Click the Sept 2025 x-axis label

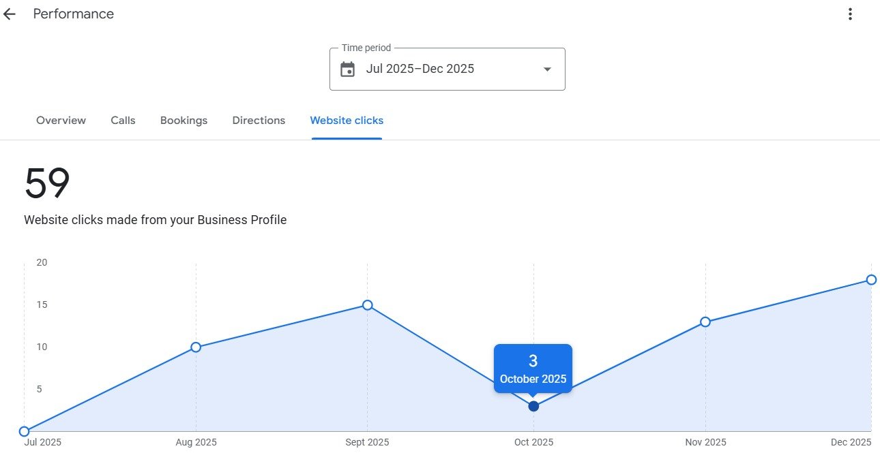click(368, 443)
